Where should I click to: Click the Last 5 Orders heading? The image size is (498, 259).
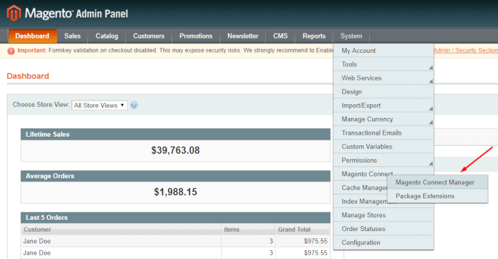[x=47, y=217]
